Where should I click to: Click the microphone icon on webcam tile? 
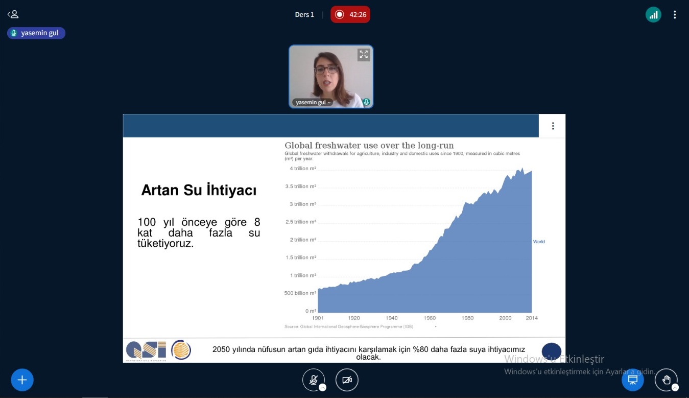tap(366, 102)
